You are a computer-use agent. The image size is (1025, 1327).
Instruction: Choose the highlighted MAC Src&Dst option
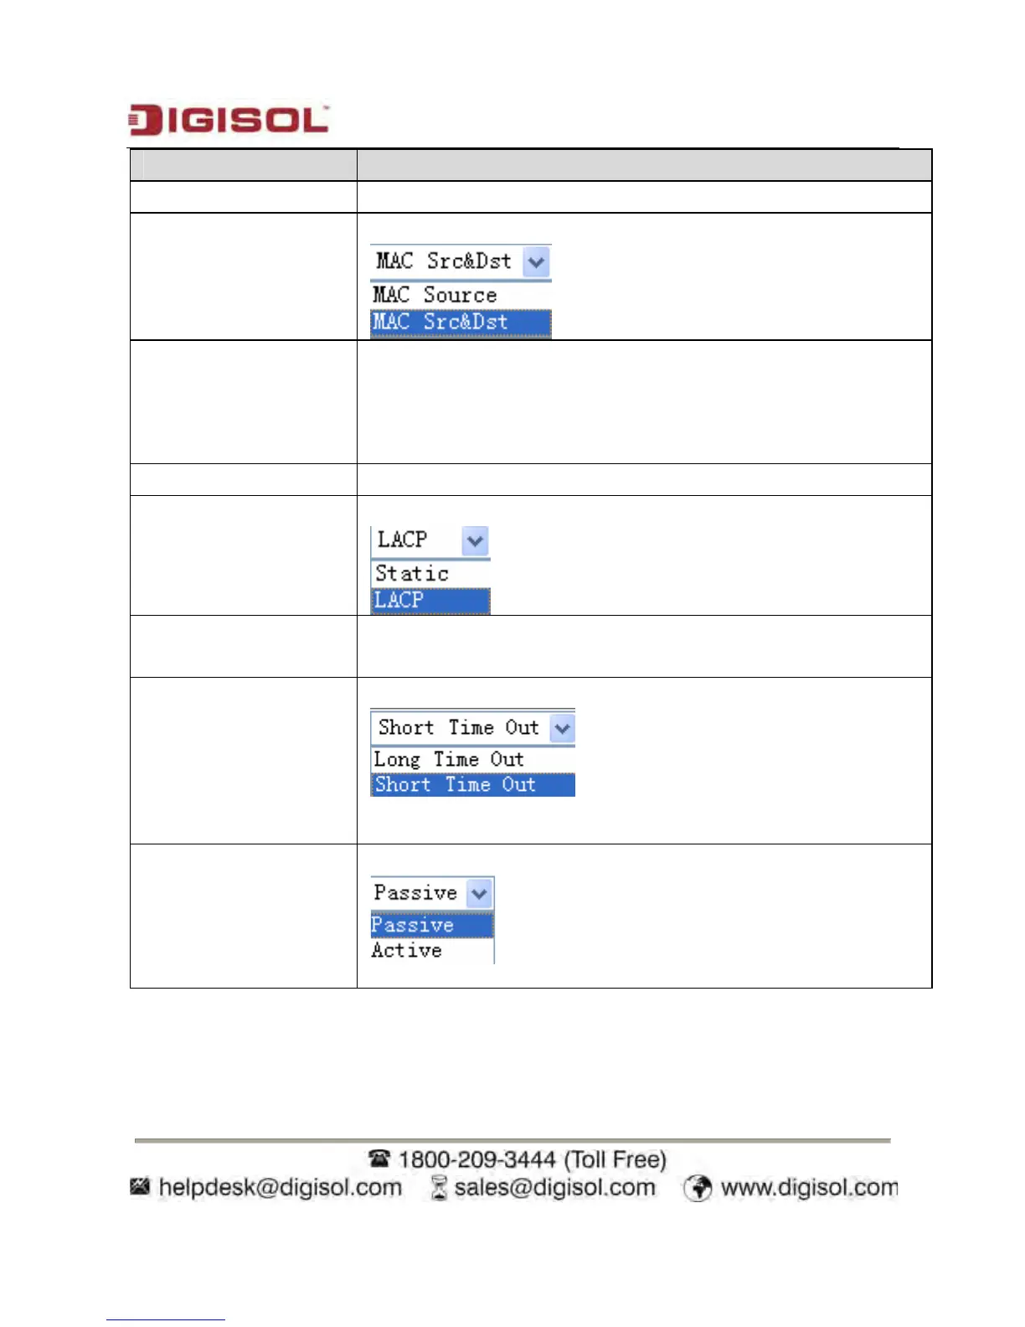pyautogui.click(x=461, y=323)
